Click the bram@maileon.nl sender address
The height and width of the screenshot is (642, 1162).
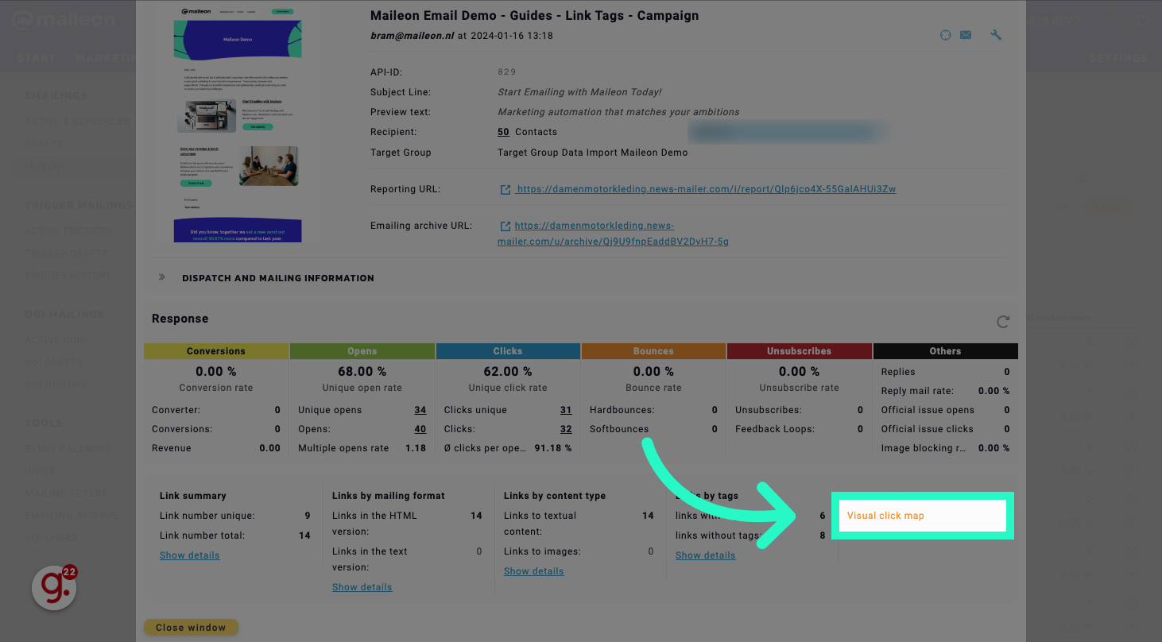point(413,36)
